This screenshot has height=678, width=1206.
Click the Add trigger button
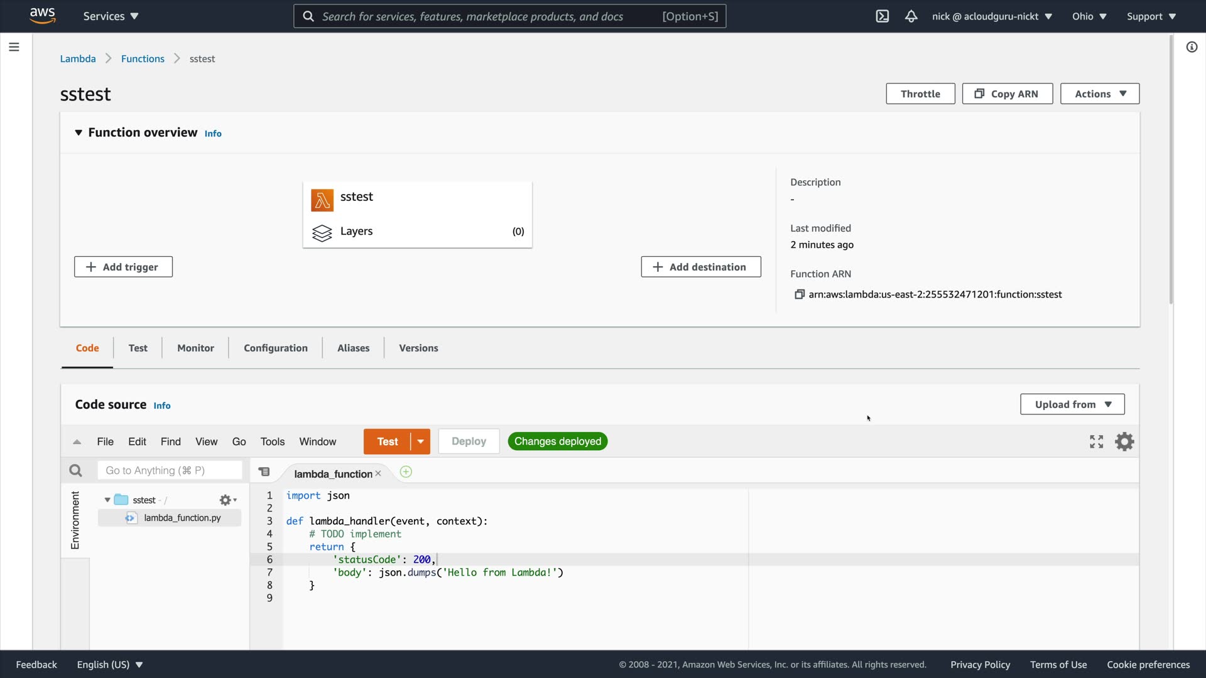pyautogui.click(x=123, y=267)
